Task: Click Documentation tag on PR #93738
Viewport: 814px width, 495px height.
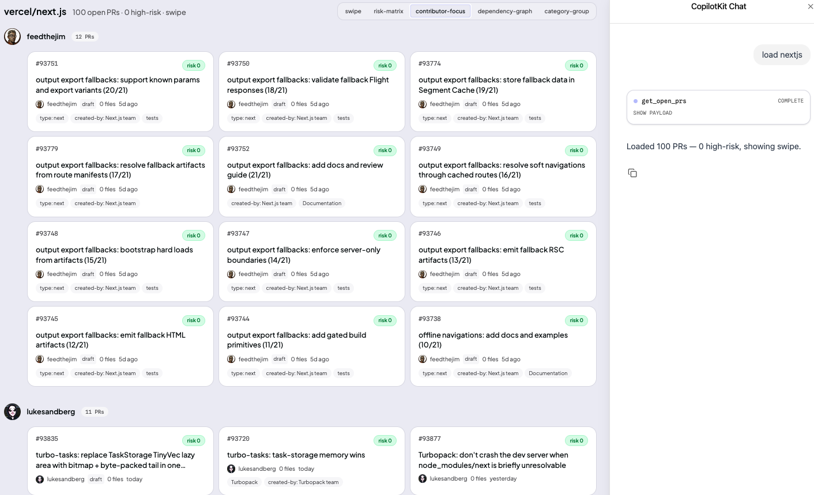Action: [x=548, y=373]
